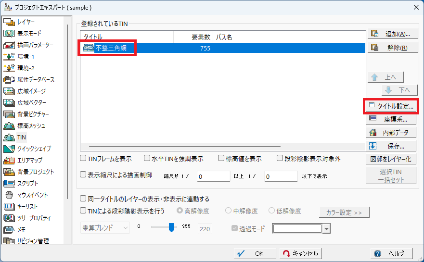Confirm with the OK button

coord(255,253)
